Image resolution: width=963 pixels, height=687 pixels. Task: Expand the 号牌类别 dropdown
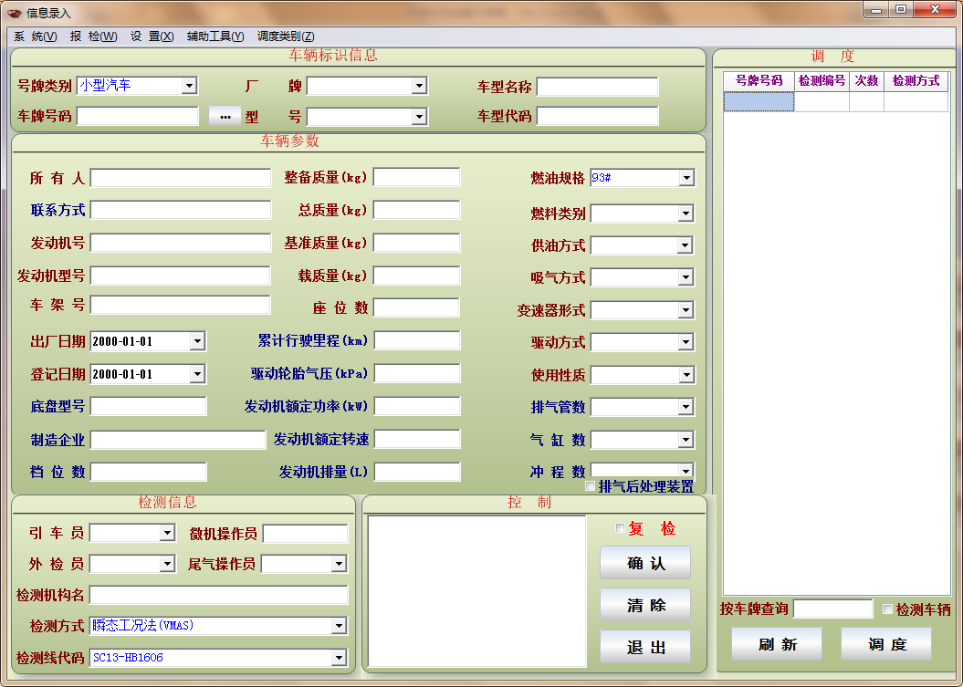(189, 86)
